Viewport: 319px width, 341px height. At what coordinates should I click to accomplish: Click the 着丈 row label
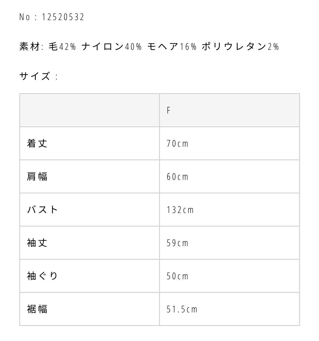pyautogui.click(x=37, y=143)
